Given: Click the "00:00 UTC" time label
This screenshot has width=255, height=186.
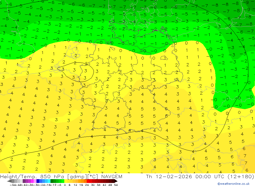Looking at the screenshot, I should point(210,176).
